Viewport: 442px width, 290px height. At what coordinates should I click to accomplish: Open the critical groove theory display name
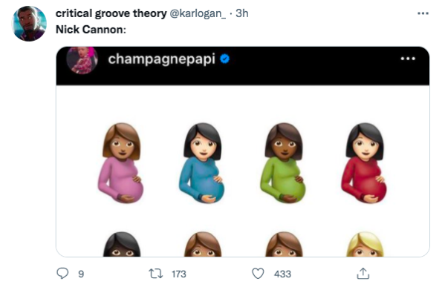click(x=111, y=13)
